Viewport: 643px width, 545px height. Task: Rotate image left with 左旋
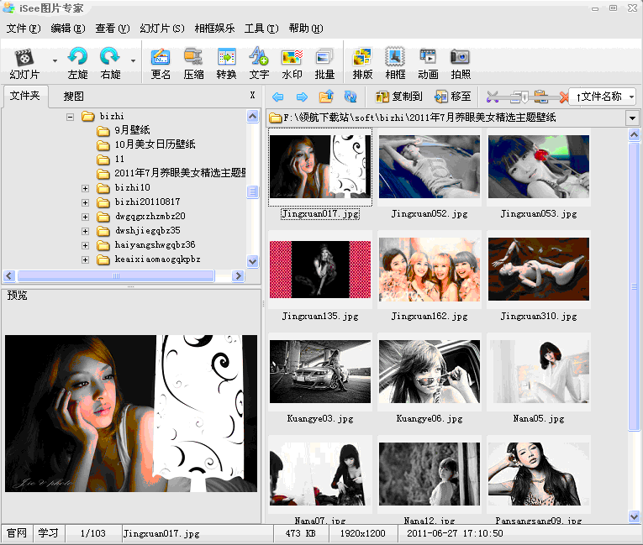77,64
